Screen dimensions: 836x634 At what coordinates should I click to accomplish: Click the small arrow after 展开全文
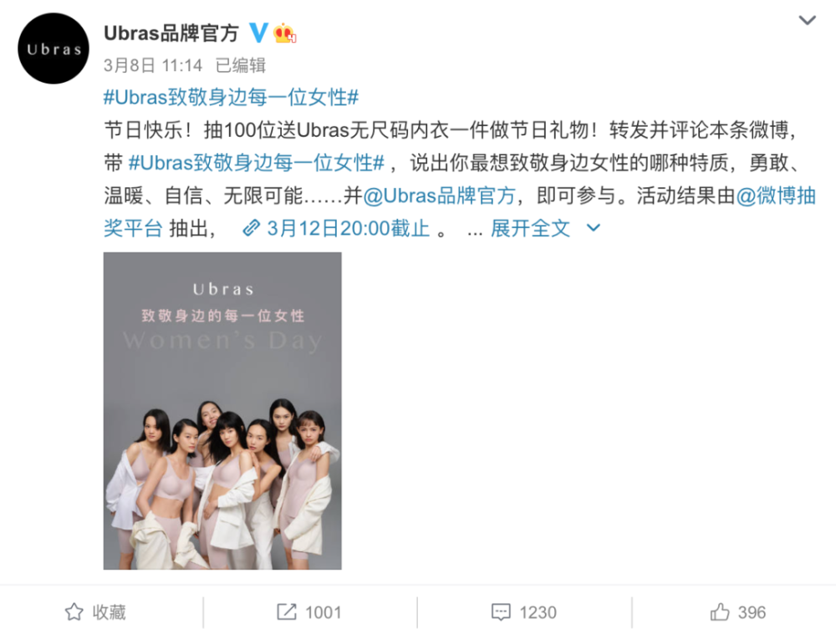(593, 228)
